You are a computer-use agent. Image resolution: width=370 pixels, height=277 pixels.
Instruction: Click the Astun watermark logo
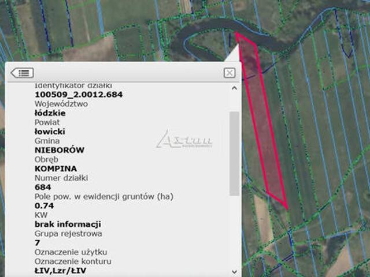pyautogui.click(x=184, y=140)
